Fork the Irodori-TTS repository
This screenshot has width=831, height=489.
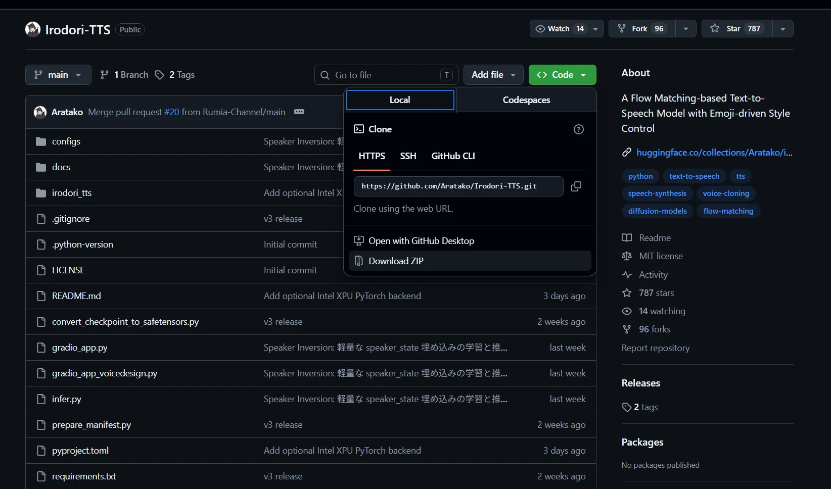[x=642, y=29]
